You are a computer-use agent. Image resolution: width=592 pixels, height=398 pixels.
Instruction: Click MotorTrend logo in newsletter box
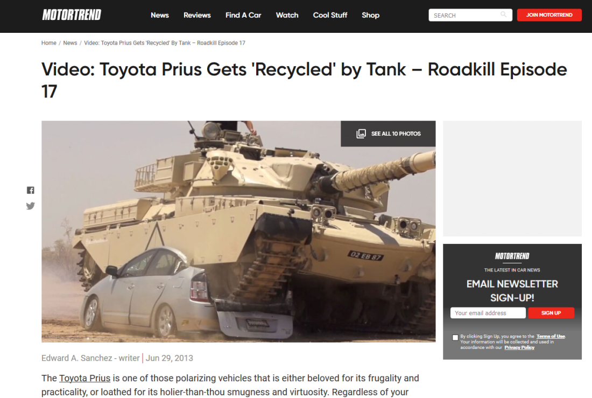point(512,256)
